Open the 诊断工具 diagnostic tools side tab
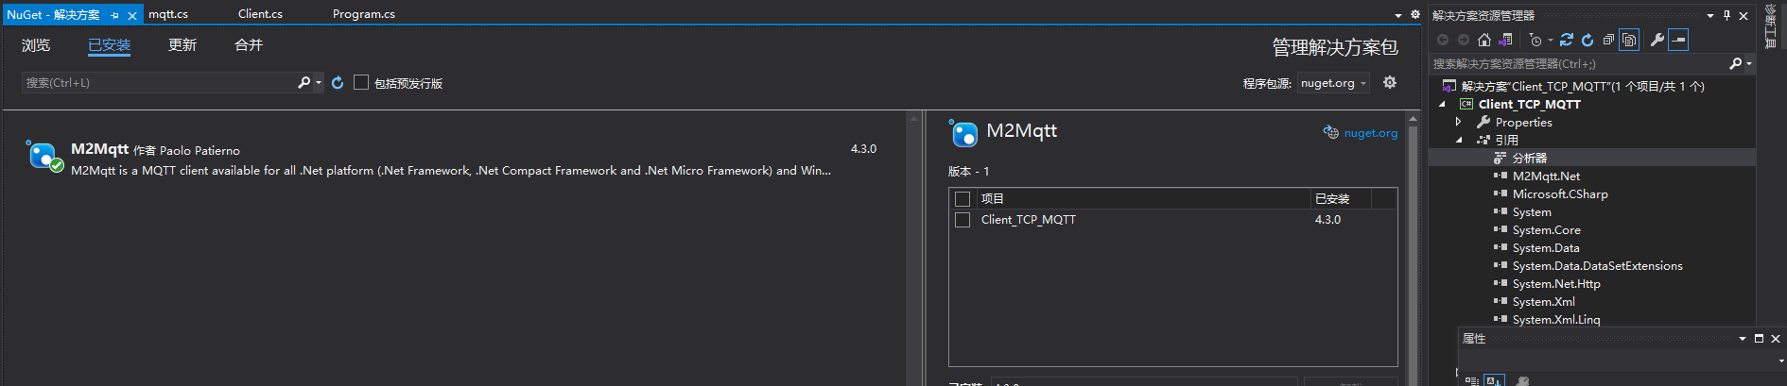1787x386 pixels. [1771, 25]
